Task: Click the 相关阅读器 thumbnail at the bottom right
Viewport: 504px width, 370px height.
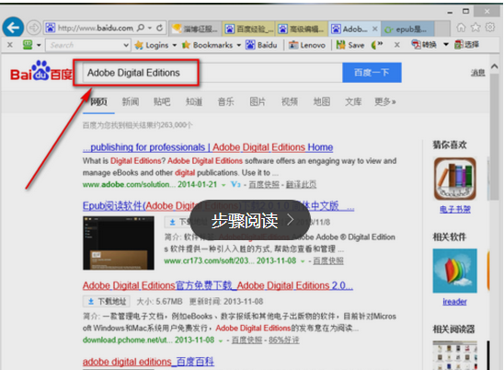Action: tap(455, 355)
